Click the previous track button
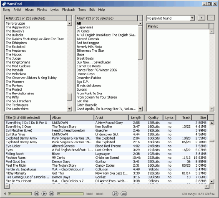The width and height of the screenshot is (219, 198). coord(37,194)
